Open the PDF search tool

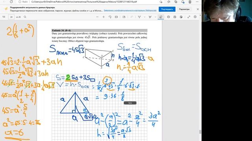(25, 17)
